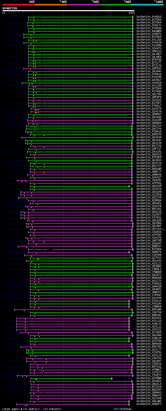Select hit UniRef100_Q9LEA9
This screenshot has height=411, width=166.
point(149,220)
